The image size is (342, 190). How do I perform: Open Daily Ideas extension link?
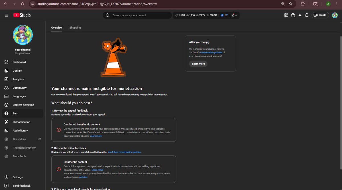click(23, 139)
